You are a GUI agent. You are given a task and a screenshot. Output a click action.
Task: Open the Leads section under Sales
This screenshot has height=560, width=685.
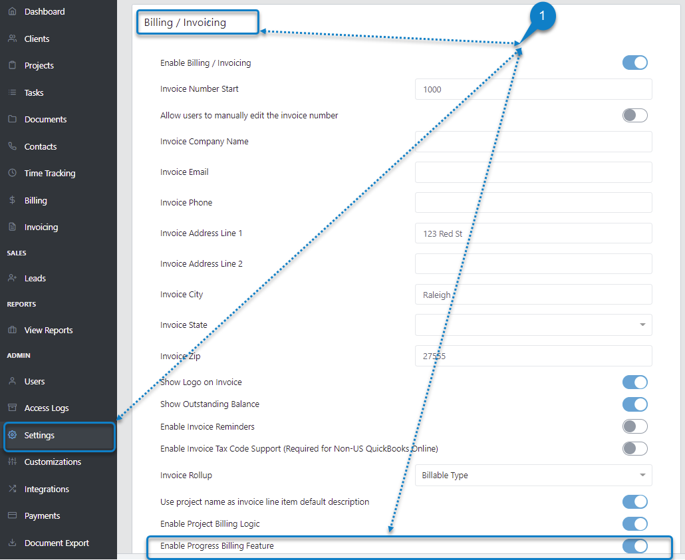click(35, 278)
